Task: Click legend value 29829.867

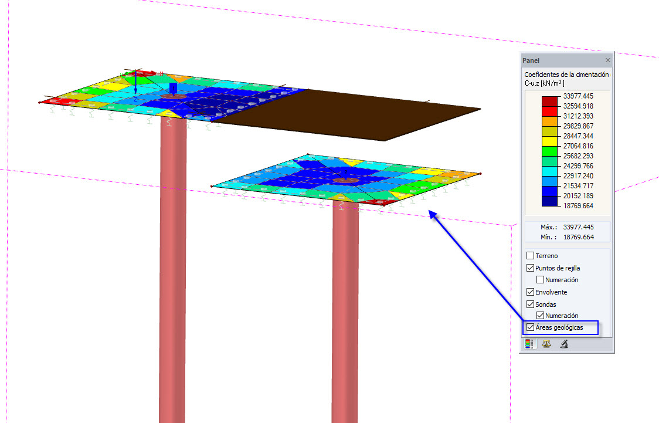Action: point(578,126)
